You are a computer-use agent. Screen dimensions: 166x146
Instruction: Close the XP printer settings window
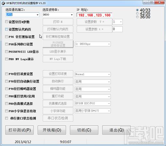pos(159,2)
